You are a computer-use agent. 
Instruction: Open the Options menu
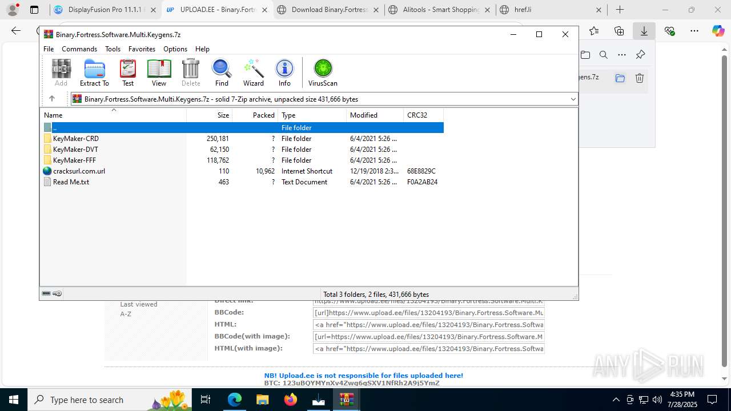click(175, 49)
